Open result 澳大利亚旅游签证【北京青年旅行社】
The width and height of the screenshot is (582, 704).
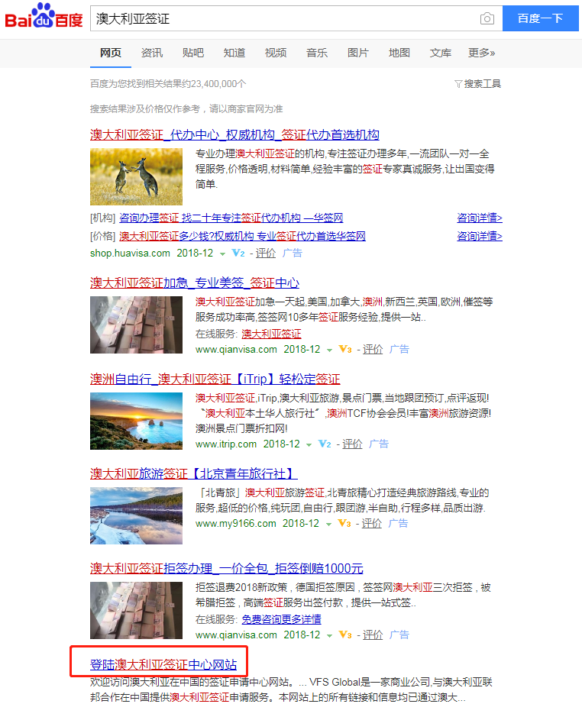pyautogui.click(x=193, y=473)
